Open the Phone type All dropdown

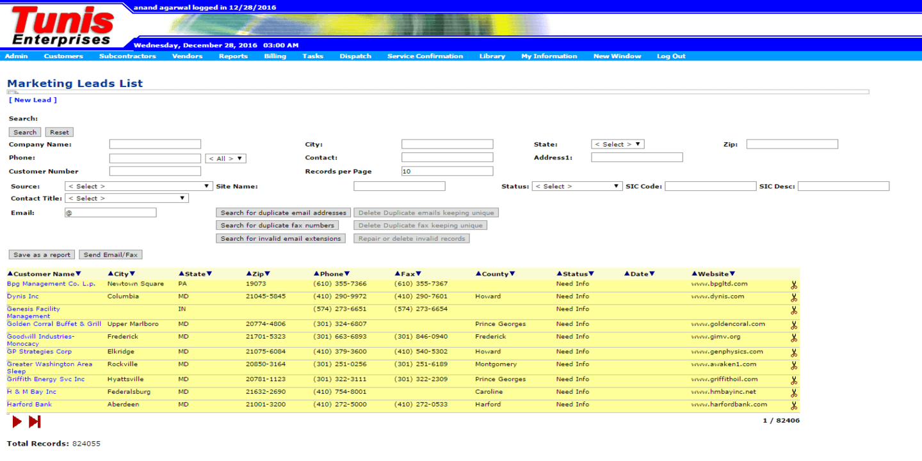tap(225, 158)
